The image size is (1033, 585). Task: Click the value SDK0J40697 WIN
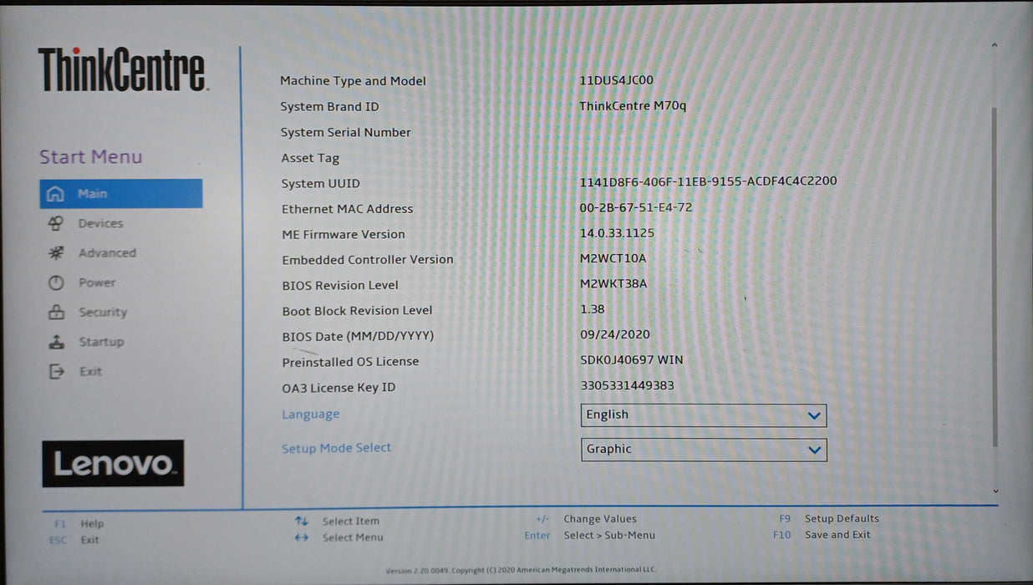pos(632,360)
